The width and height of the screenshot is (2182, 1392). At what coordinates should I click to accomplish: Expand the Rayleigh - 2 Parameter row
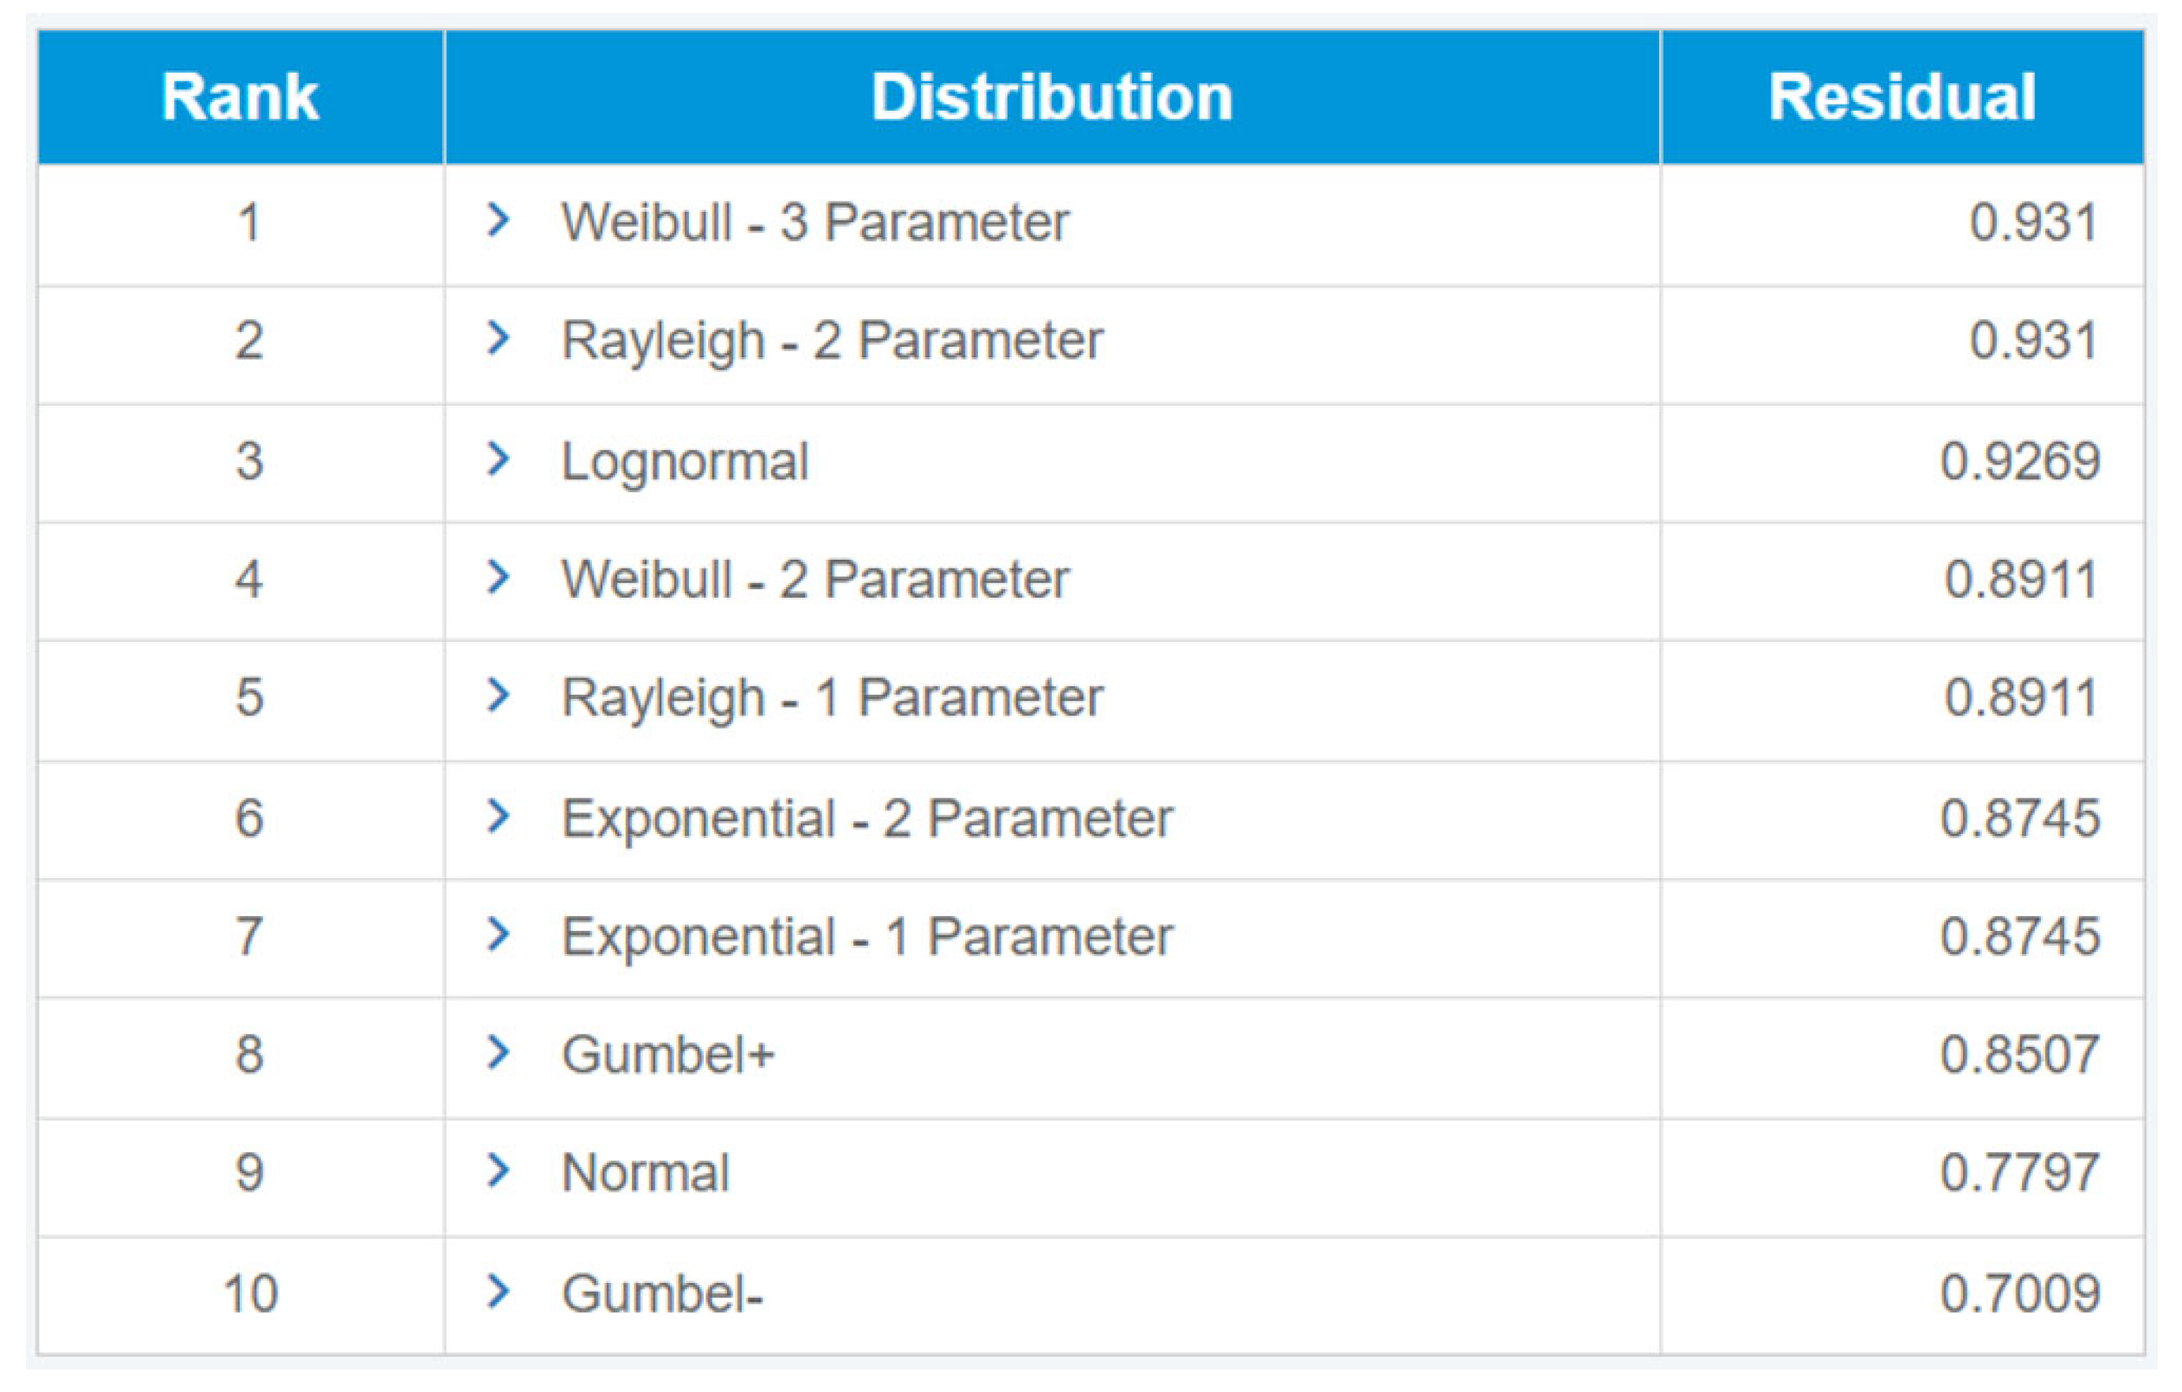point(498,339)
